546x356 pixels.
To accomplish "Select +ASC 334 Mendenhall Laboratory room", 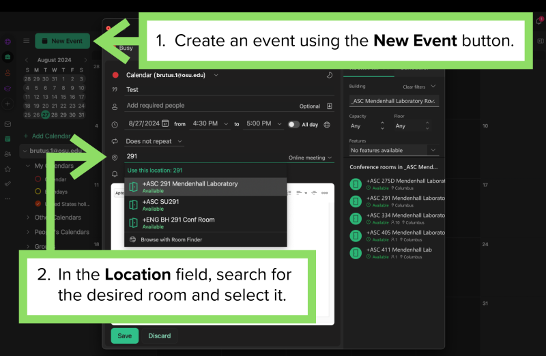I will [397, 218].
